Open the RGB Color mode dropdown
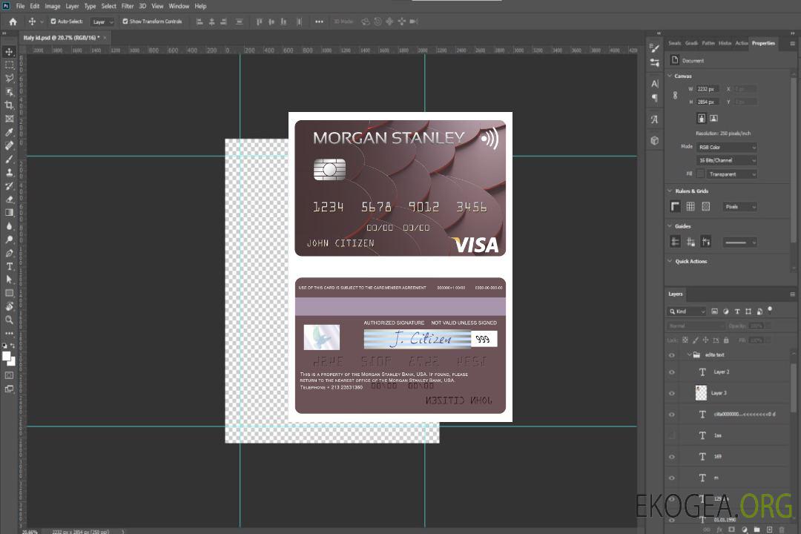This screenshot has width=801, height=534. [x=726, y=147]
